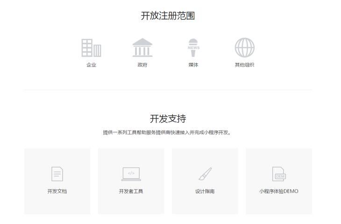Screen dimensions: 341x224
Task: Open the 开发文档 text link
Action: pos(57,191)
